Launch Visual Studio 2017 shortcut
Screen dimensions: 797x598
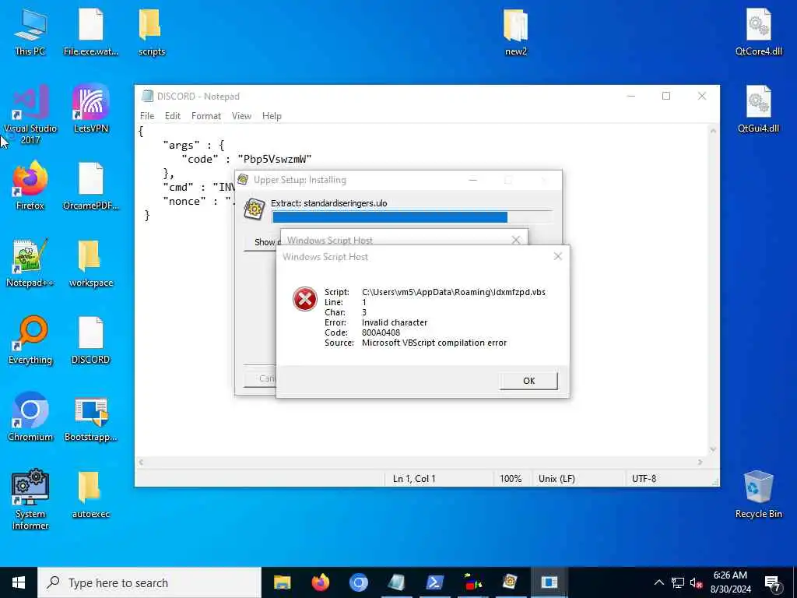click(x=30, y=115)
